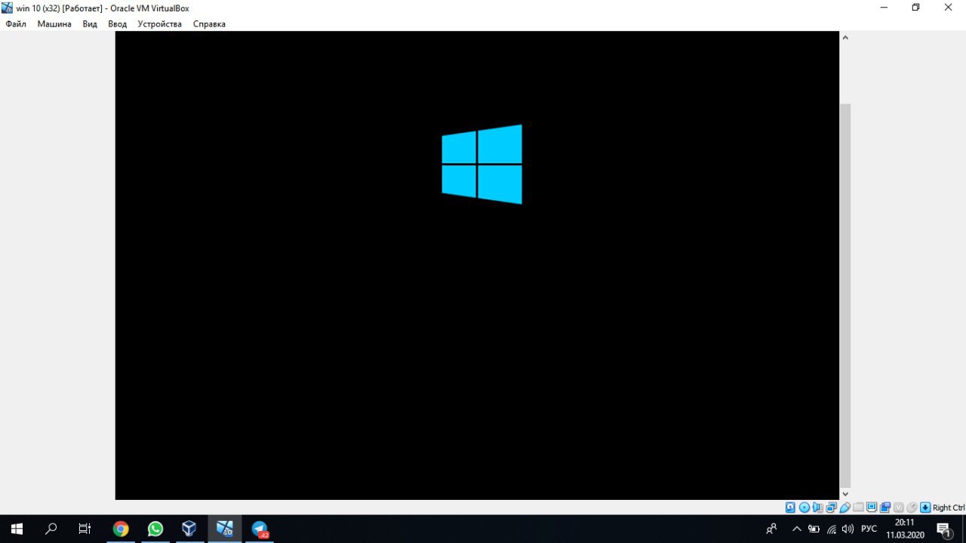Screen dimensions: 966x543
Task: Click the scroll up arrow of VM view
Action: [x=845, y=37]
